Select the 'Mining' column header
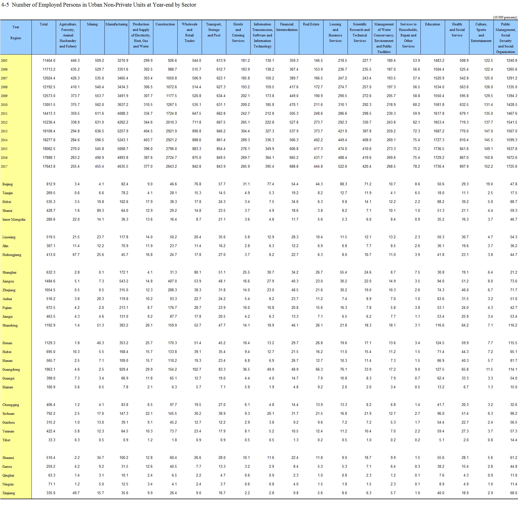518x508 pixels. pyautogui.click(x=92, y=24)
